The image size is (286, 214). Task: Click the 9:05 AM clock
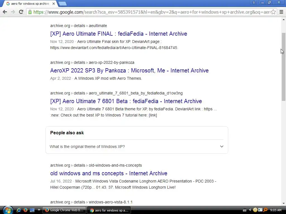[276, 210]
